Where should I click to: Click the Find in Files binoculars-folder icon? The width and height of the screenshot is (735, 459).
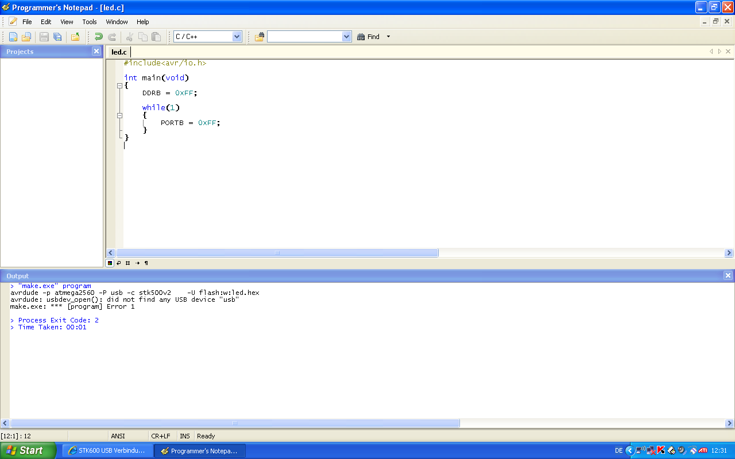tap(260, 37)
